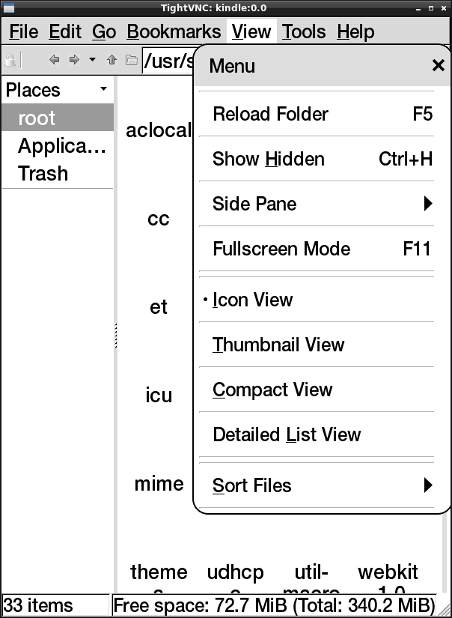Enable Fullscreen Mode from menu
The height and width of the screenshot is (618, 452).
314,249
